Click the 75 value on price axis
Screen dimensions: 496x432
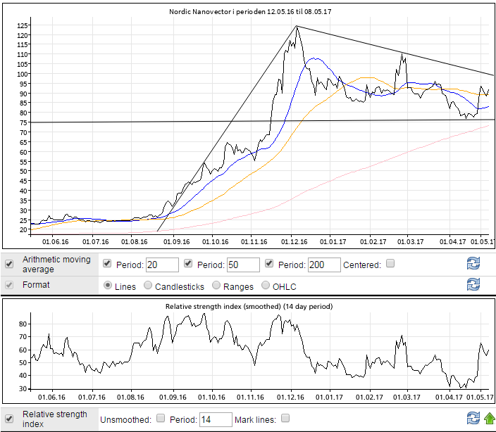point(23,122)
